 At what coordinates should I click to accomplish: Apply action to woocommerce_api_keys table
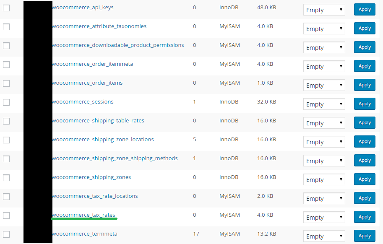coord(365,10)
